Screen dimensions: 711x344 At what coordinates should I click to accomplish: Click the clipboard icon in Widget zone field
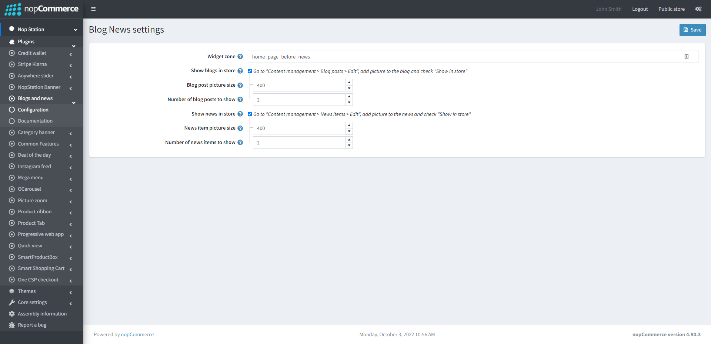point(687,57)
